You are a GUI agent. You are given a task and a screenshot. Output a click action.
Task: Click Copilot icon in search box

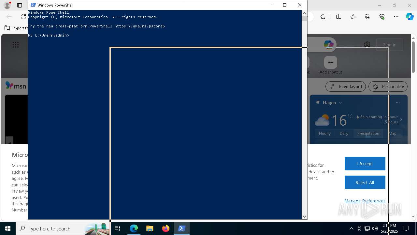(328, 45)
